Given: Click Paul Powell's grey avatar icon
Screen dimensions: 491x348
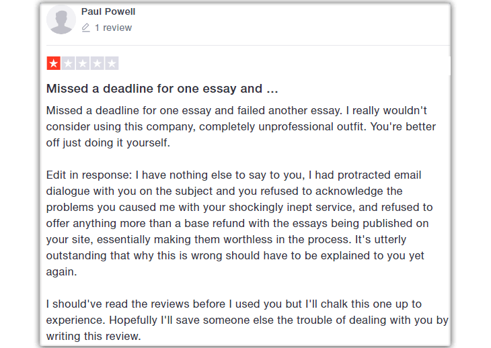Looking at the screenshot, I should [61, 19].
